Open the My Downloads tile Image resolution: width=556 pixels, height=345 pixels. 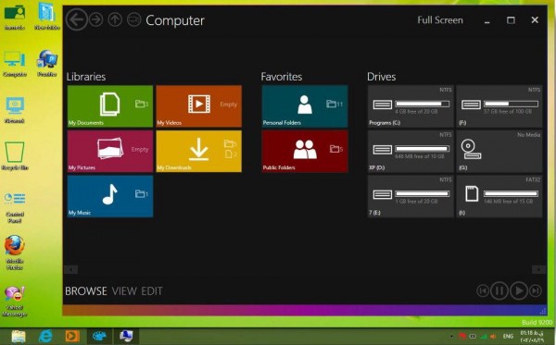pyautogui.click(x=199, y=151)
